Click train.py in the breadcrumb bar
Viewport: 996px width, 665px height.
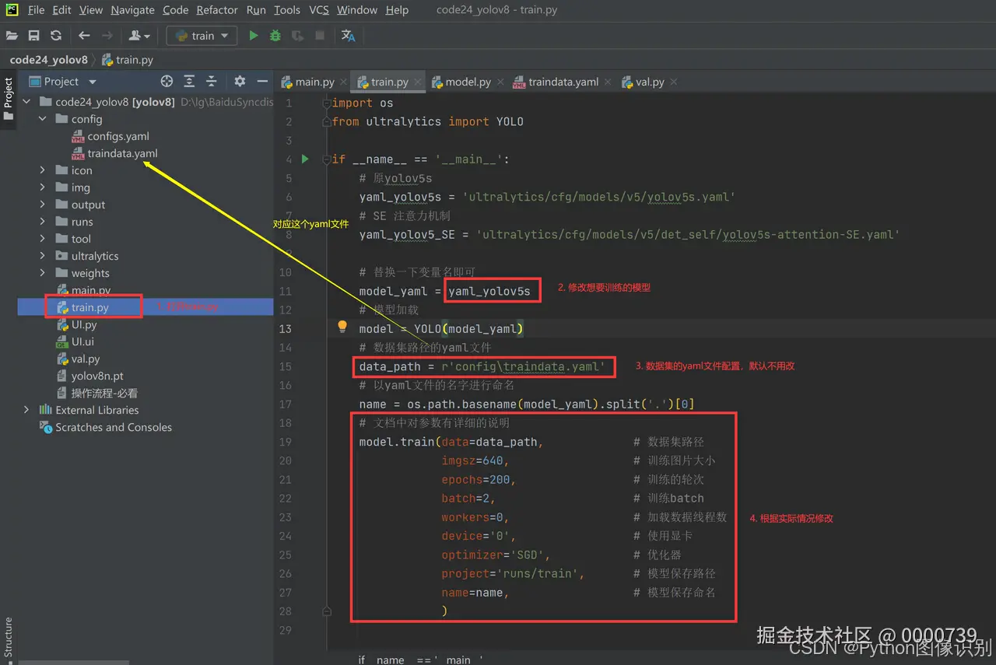tap(128, 60)
